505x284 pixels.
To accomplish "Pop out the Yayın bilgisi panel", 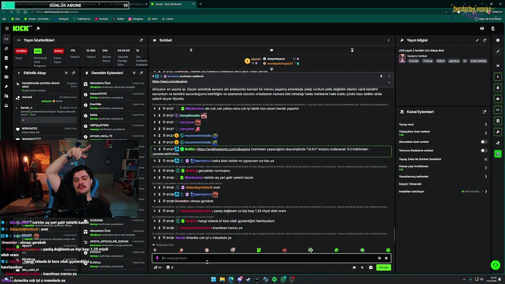I will (x=484, y=40).
